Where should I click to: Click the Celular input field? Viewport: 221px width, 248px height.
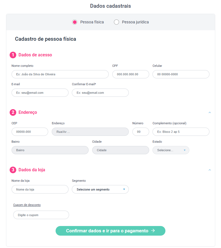tap(181, 74)
